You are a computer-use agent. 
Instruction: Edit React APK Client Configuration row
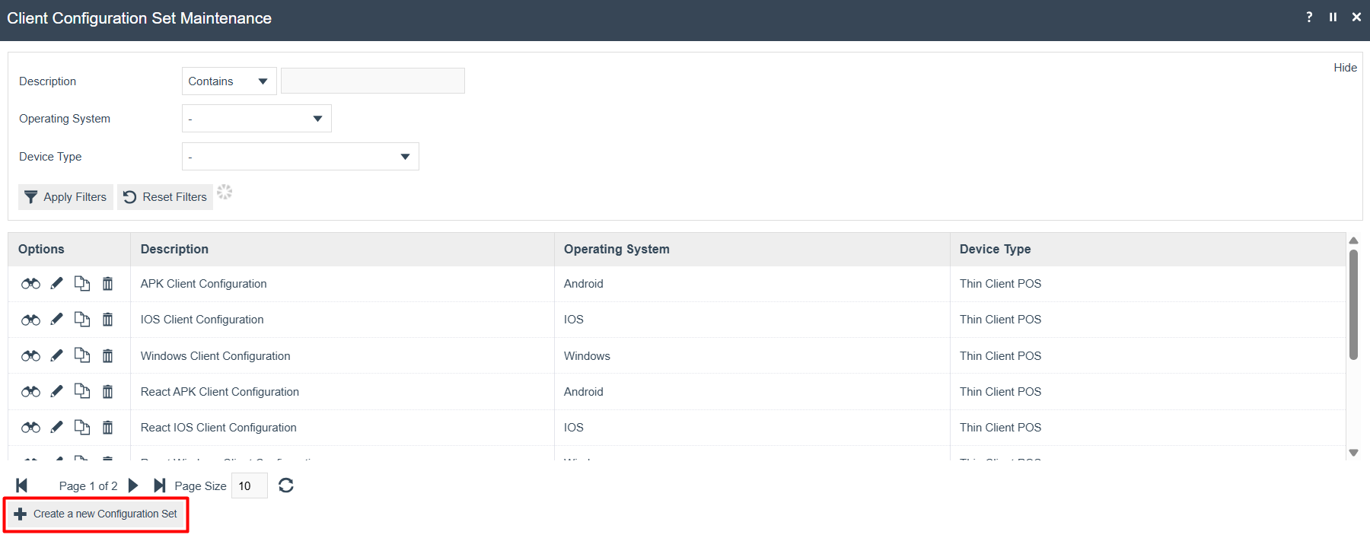[x=56, y=391]
